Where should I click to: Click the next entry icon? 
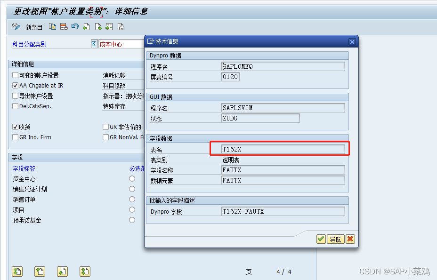point(97,27)
